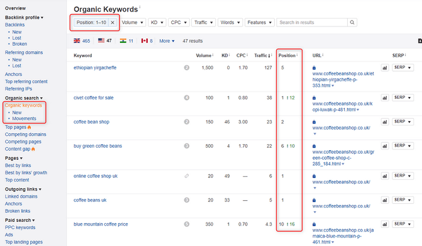Sort by the Traffic column header

(262, 55)
